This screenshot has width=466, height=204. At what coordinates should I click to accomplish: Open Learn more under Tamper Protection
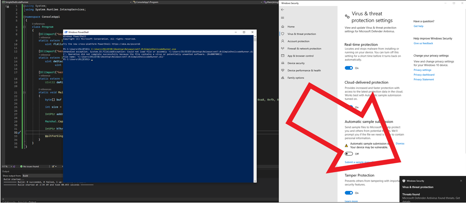[351, 201]
